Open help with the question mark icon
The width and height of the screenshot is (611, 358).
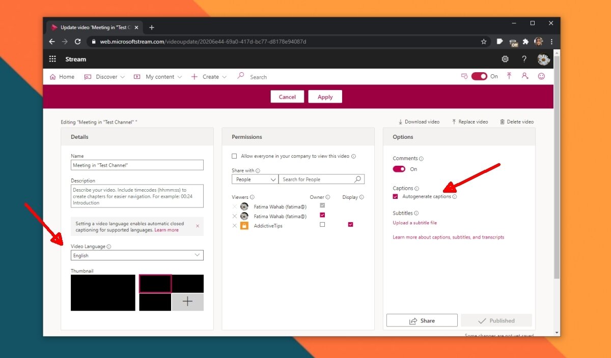[524, 59]
